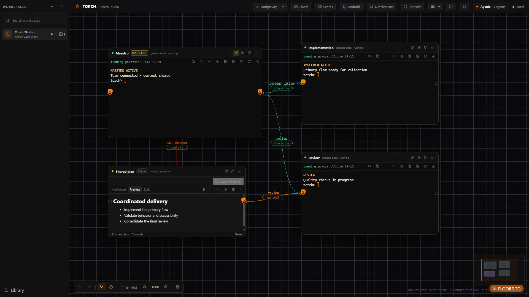Open Shared plan note color palette
The height and width of the screenshot is (297, 529).
[226, 171]
